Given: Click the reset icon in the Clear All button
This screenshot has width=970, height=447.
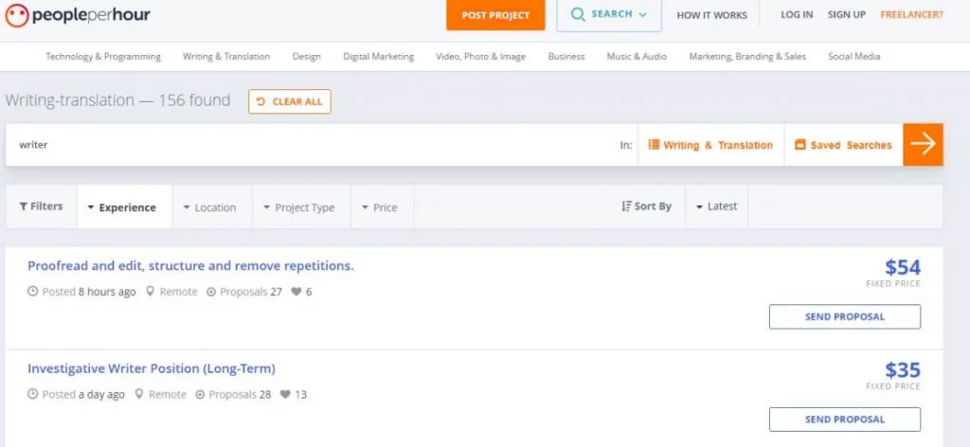Looking at the screenshot, I should click(x=260, y=102).
